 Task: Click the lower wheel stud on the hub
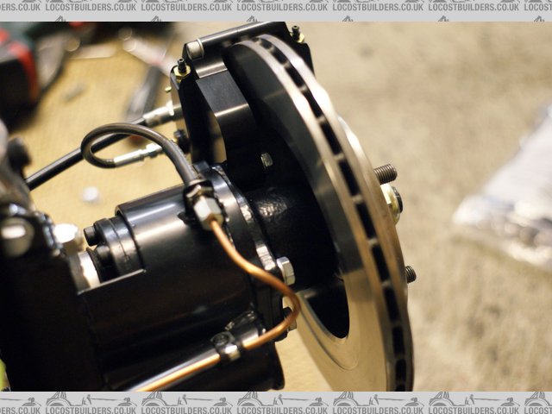click(x=409, y=274)
